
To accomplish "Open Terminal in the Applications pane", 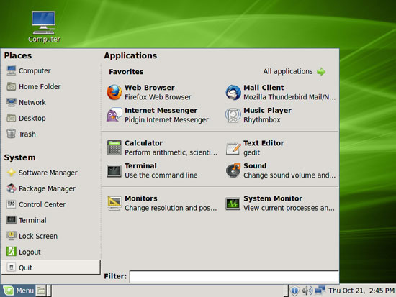I will point(114,170).
